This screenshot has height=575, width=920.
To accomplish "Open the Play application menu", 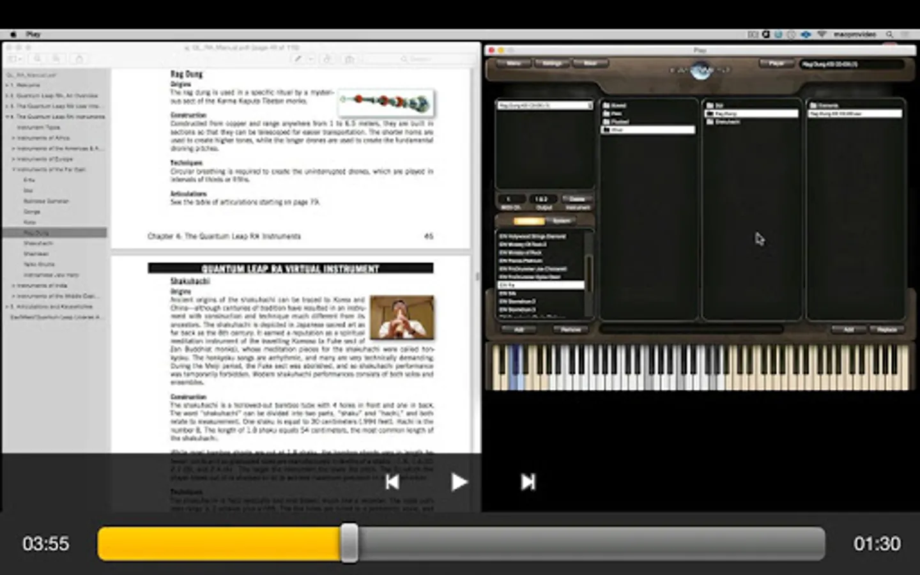I will (33, 34).
